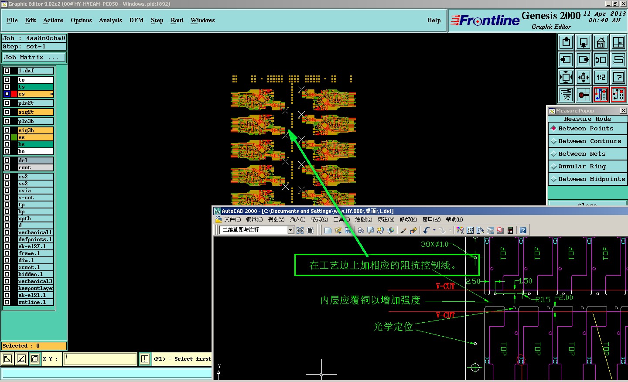Click AutoCAD undo arrow icon
Viewport: 628px width, 382px height.
click(427, 230)
